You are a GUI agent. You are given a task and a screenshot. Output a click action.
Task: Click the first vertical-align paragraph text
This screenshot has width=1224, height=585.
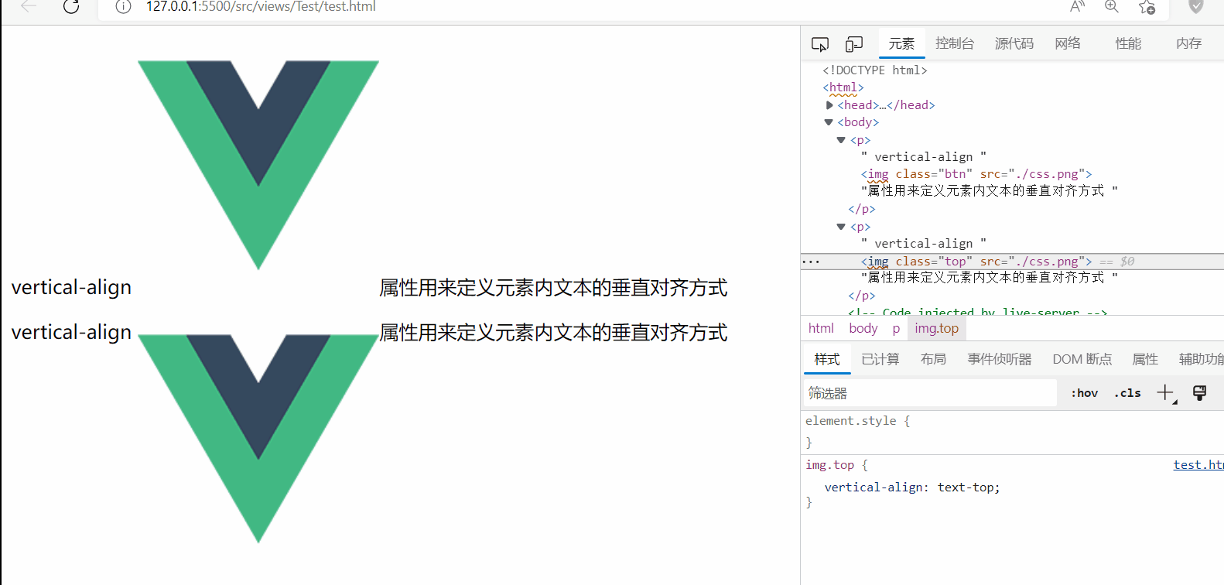71,287
